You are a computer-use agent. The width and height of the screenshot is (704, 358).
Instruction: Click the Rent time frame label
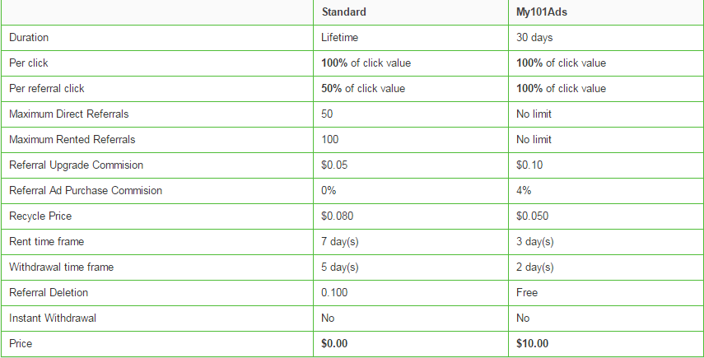(46, 241)
